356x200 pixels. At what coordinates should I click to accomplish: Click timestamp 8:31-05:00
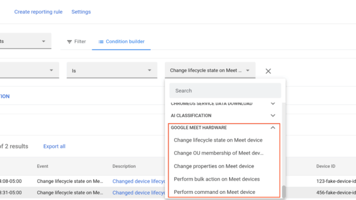[x=11, y=193]
